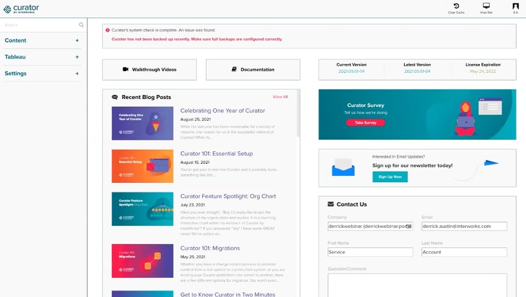Open the Documentation button
Screen dimensions: 526x297
pos(253,70)
